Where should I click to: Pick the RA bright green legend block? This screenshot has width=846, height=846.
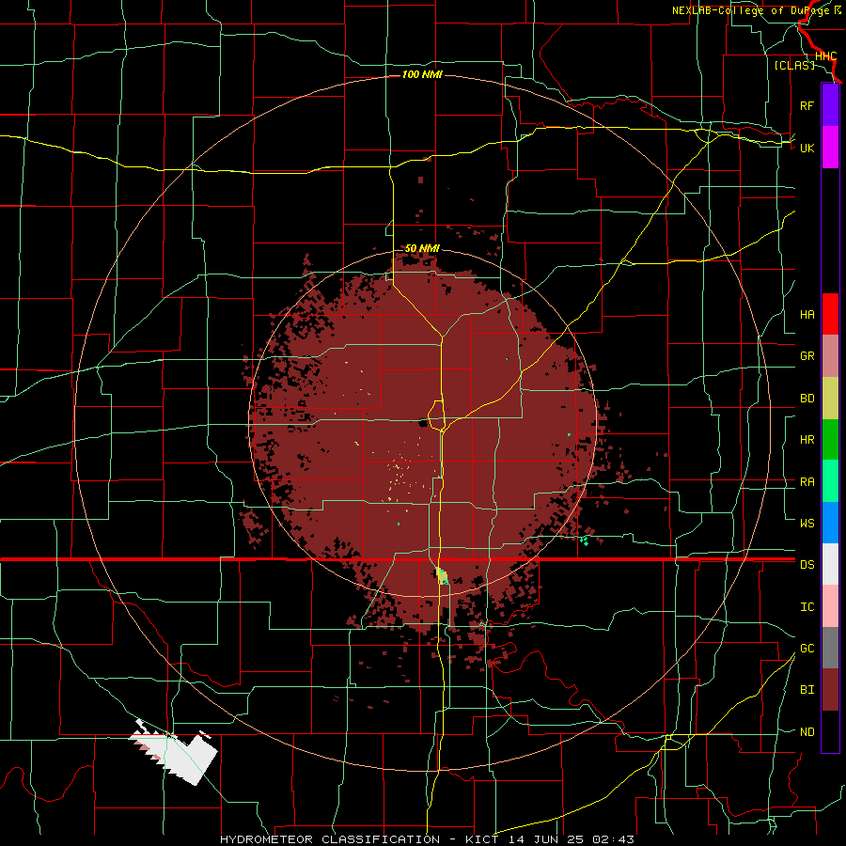click(x=830, y=481)
